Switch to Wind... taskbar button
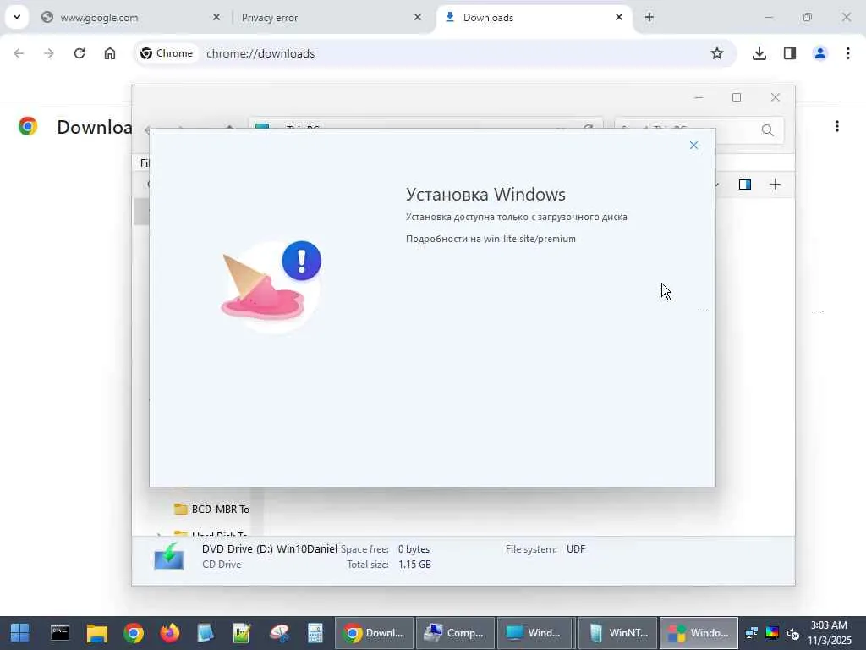 pyautogui.click(x=536, y=633)
